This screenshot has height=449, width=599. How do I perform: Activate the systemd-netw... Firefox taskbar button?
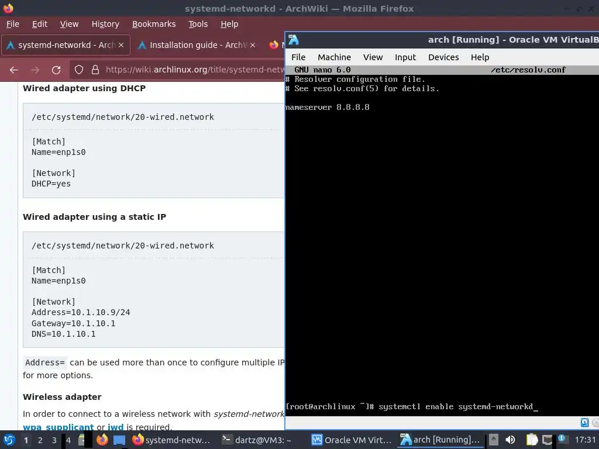(x=171, y=440)
